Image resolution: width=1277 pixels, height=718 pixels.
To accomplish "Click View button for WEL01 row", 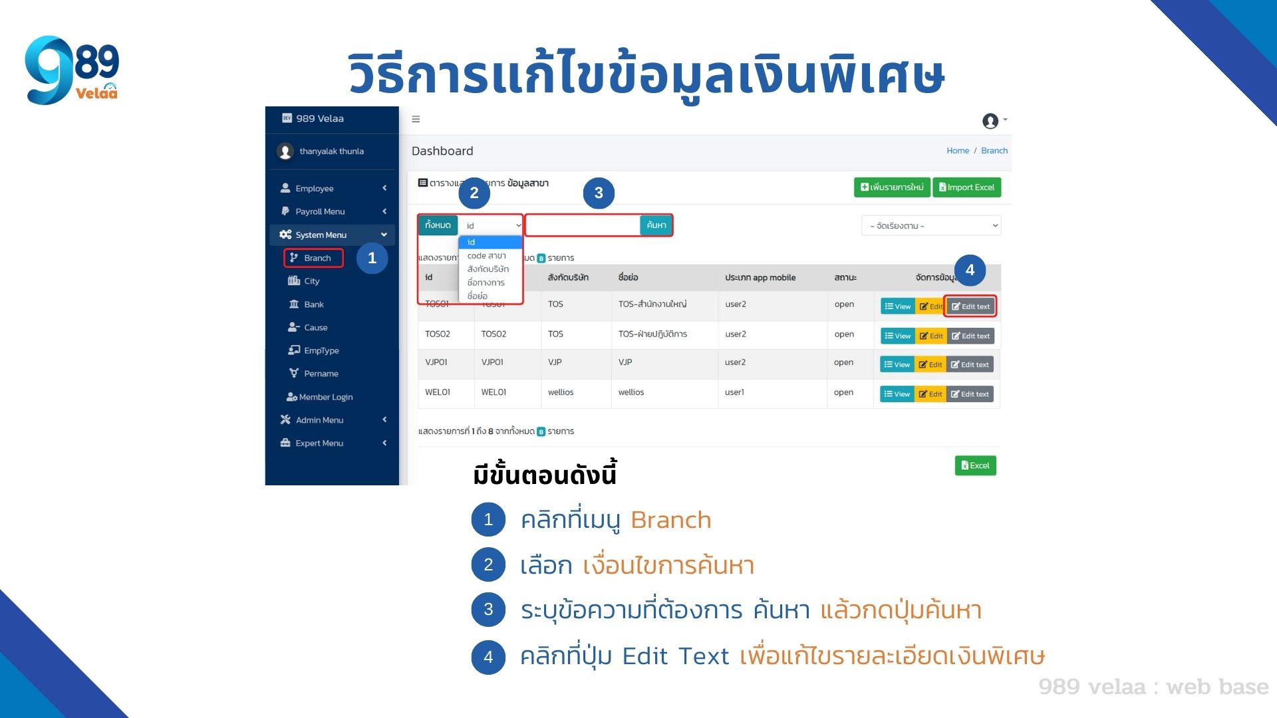I will (x=897, y=393).
